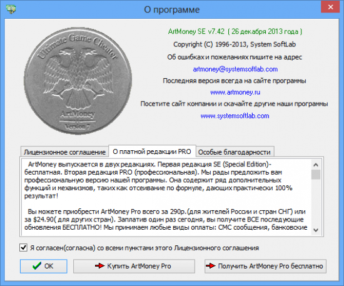Open the Особые благодарности tab
The image size is (344, 286).
click(235, 152)
